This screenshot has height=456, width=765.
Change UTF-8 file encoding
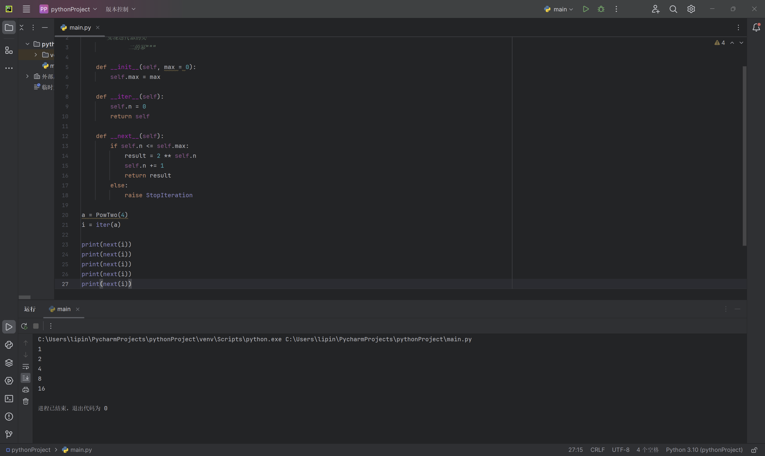pyautogui.click(x=620, y=449)
